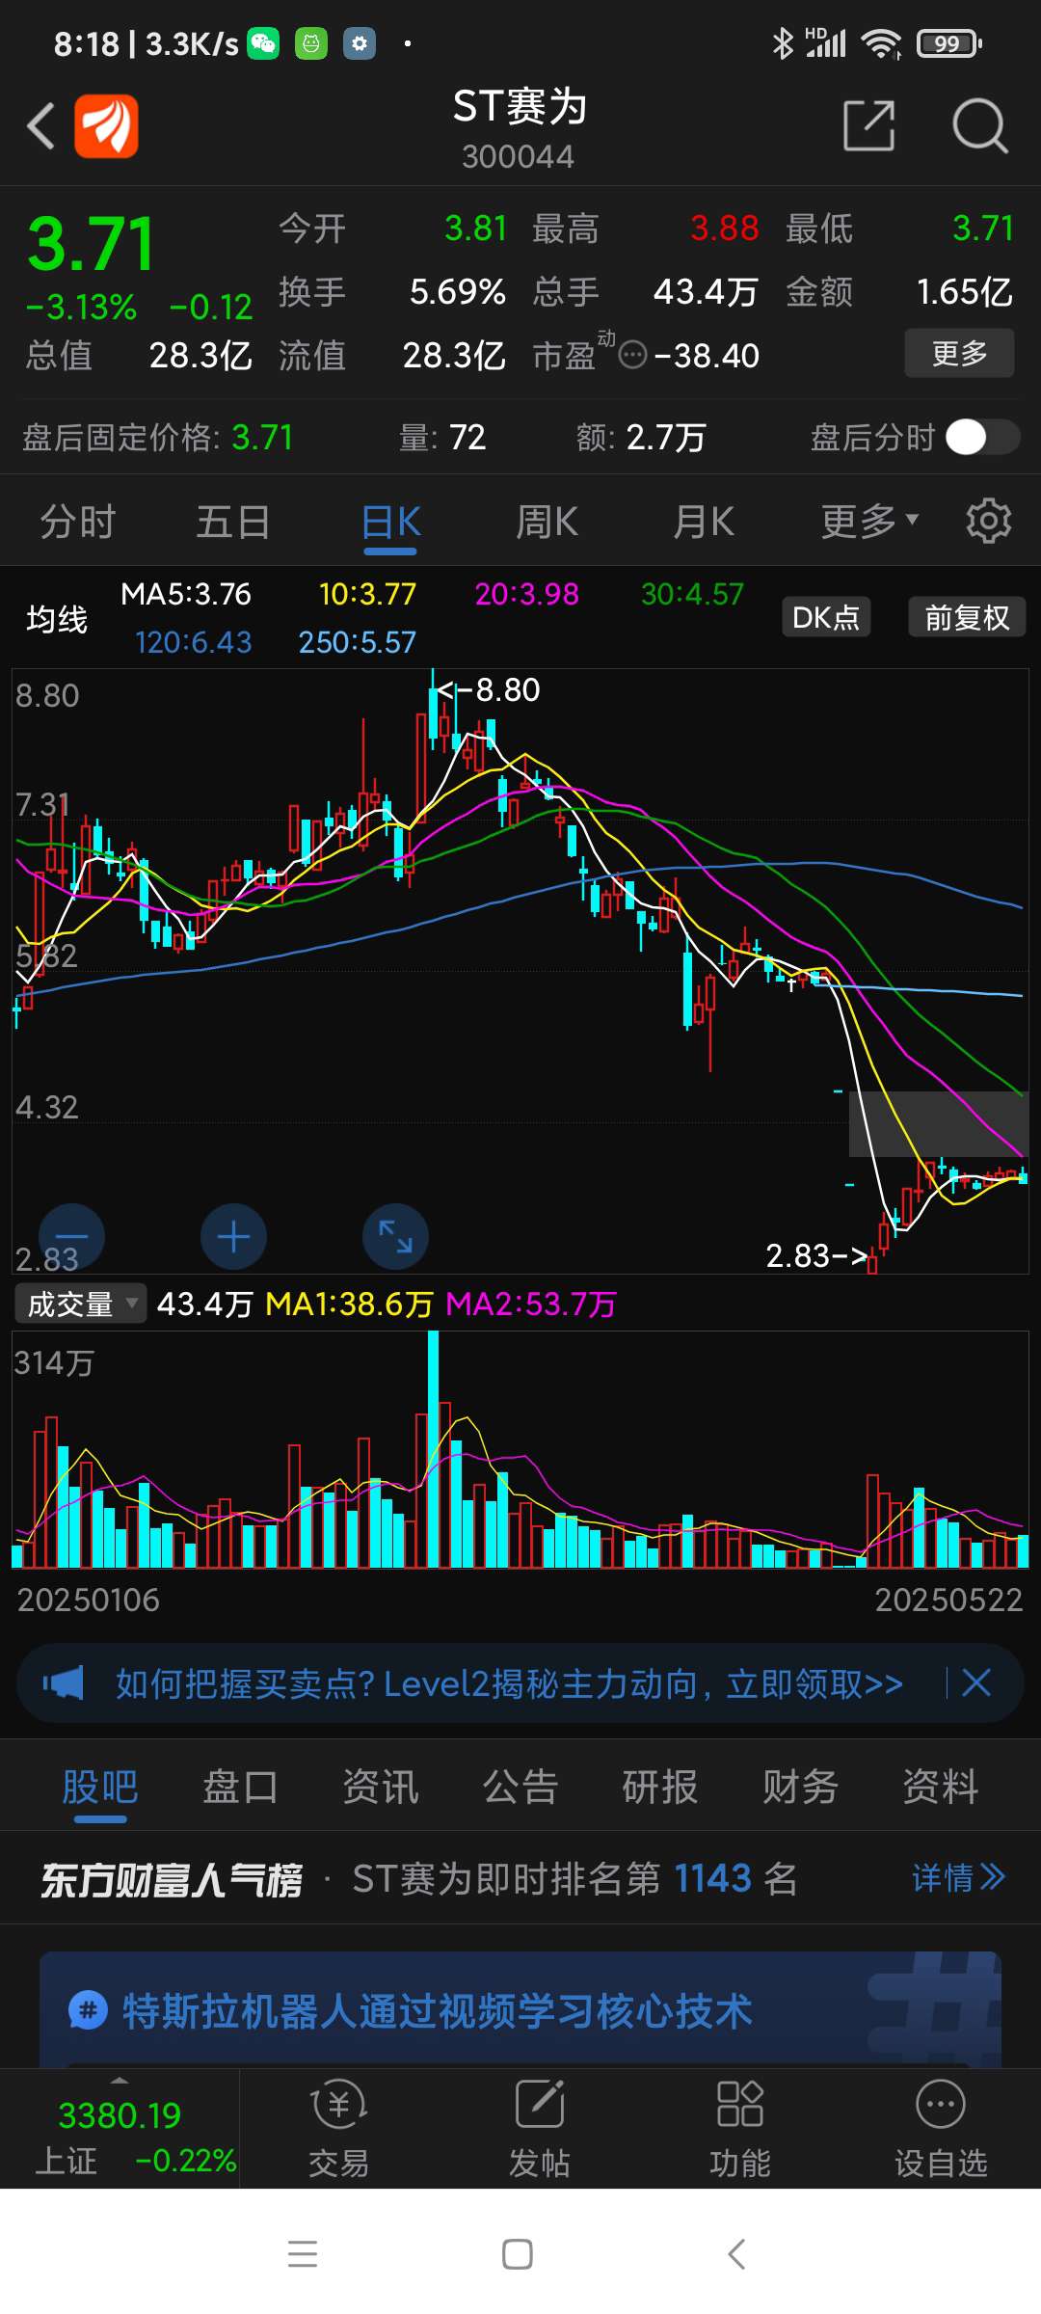Viewport: 1041px width, 2314px height.
Task: Toggle the 盘后分时 switch
Action: point(982,437)
